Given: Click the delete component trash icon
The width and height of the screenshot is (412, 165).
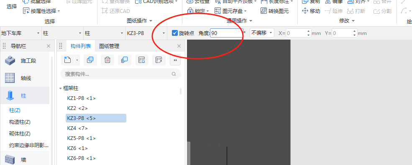Looking at the screenshot, I should pyautogui.click(x=107, y=60).
